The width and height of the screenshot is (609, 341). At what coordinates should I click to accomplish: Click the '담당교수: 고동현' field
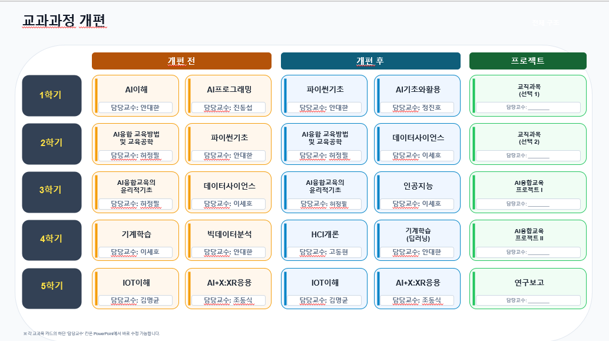[x=324, y=252]
